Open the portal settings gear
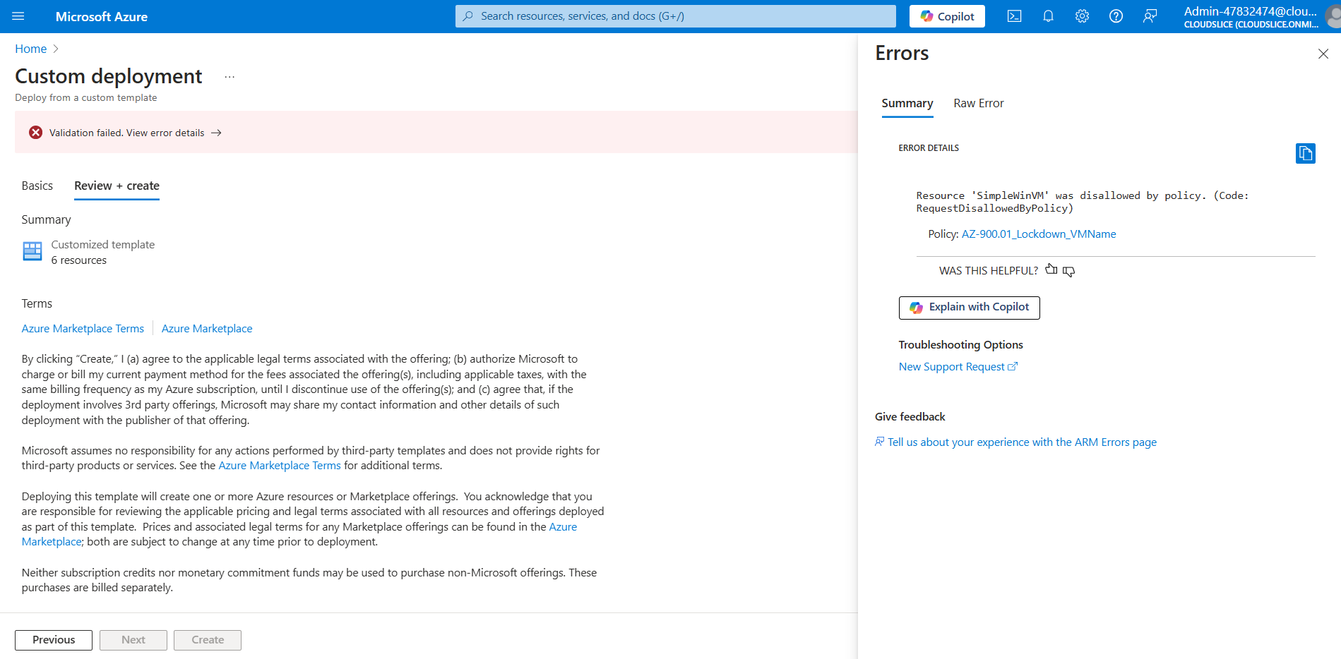This screenshot has height=659, width=1341. (1082, 16)
